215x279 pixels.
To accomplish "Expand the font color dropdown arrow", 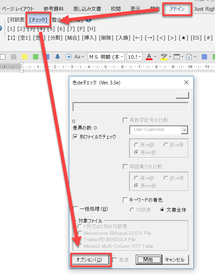I will pyautogui.click(x=155, y=57).
